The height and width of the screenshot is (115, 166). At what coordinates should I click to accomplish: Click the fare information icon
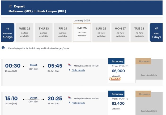(x=3, y=48)
